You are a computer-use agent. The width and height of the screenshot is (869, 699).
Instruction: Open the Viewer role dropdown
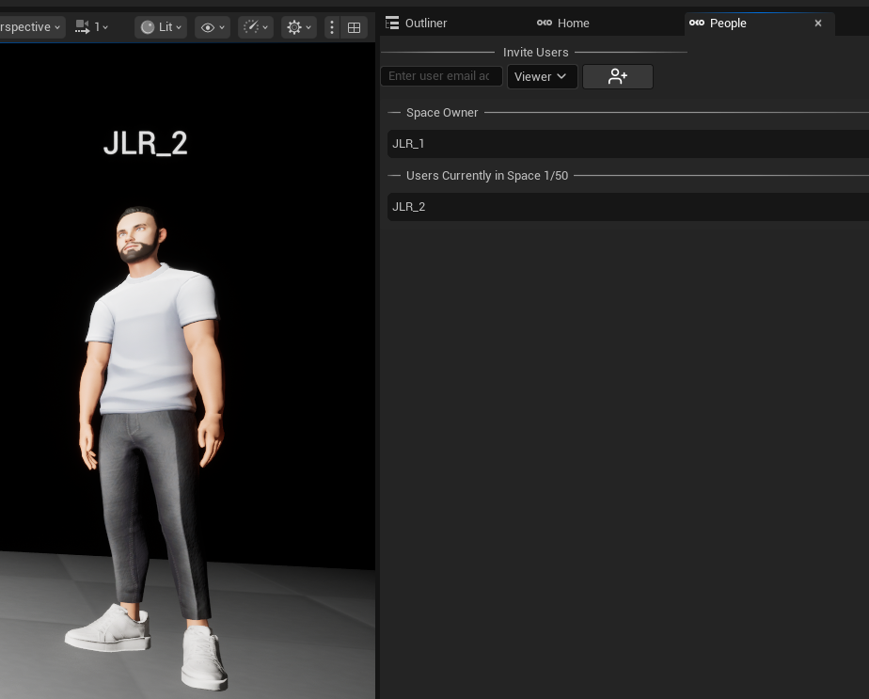coord(542,76)
